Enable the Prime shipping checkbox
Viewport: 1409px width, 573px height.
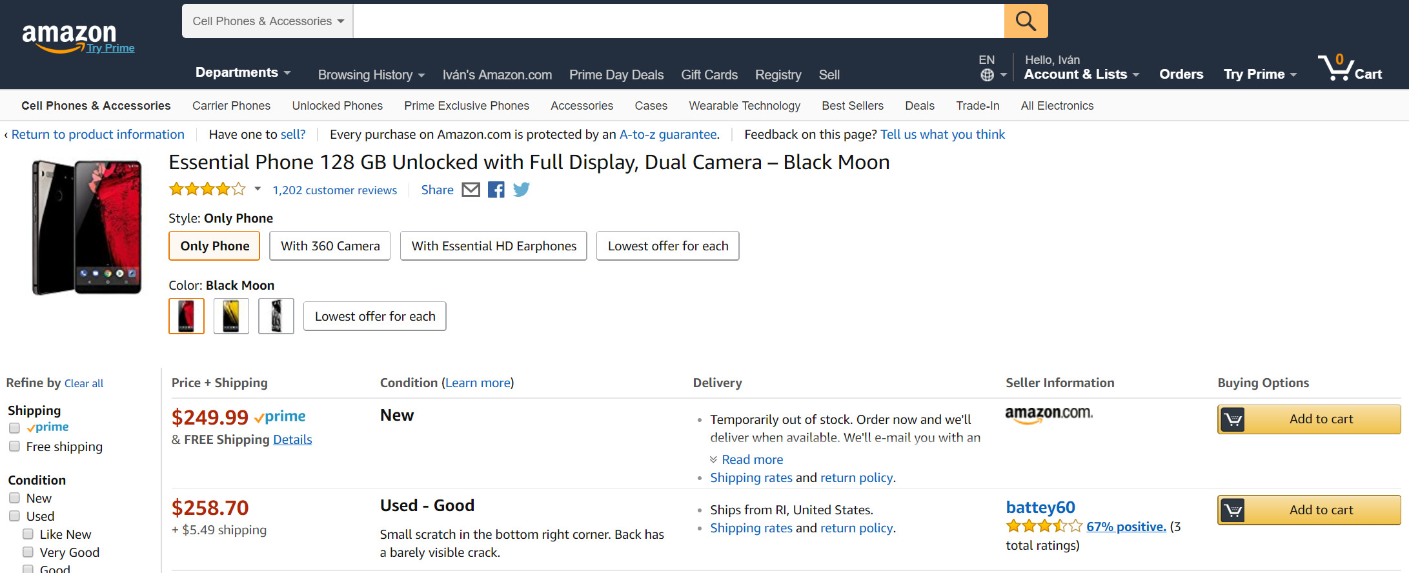pyautogui.click(x=14, y=428)
